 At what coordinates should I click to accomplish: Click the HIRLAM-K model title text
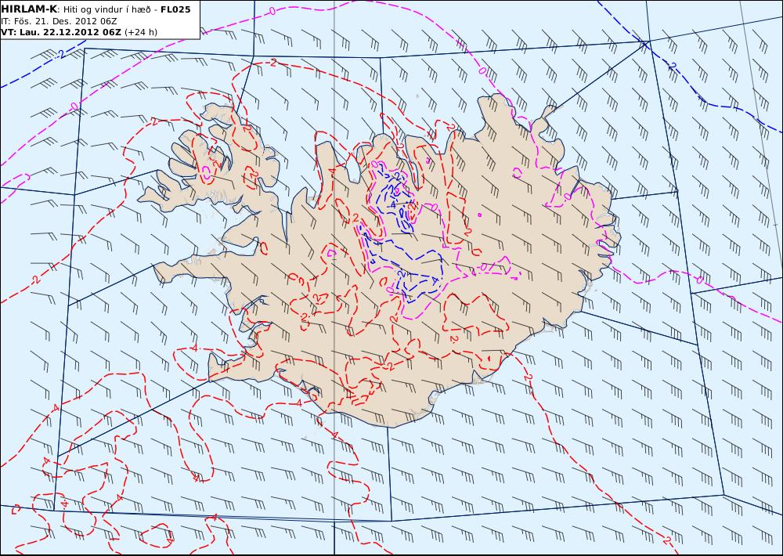point(29,9)
